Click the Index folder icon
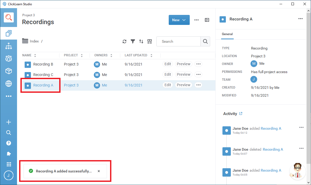Viewport: 311px width, 185px height. click(x=25, y=41)
